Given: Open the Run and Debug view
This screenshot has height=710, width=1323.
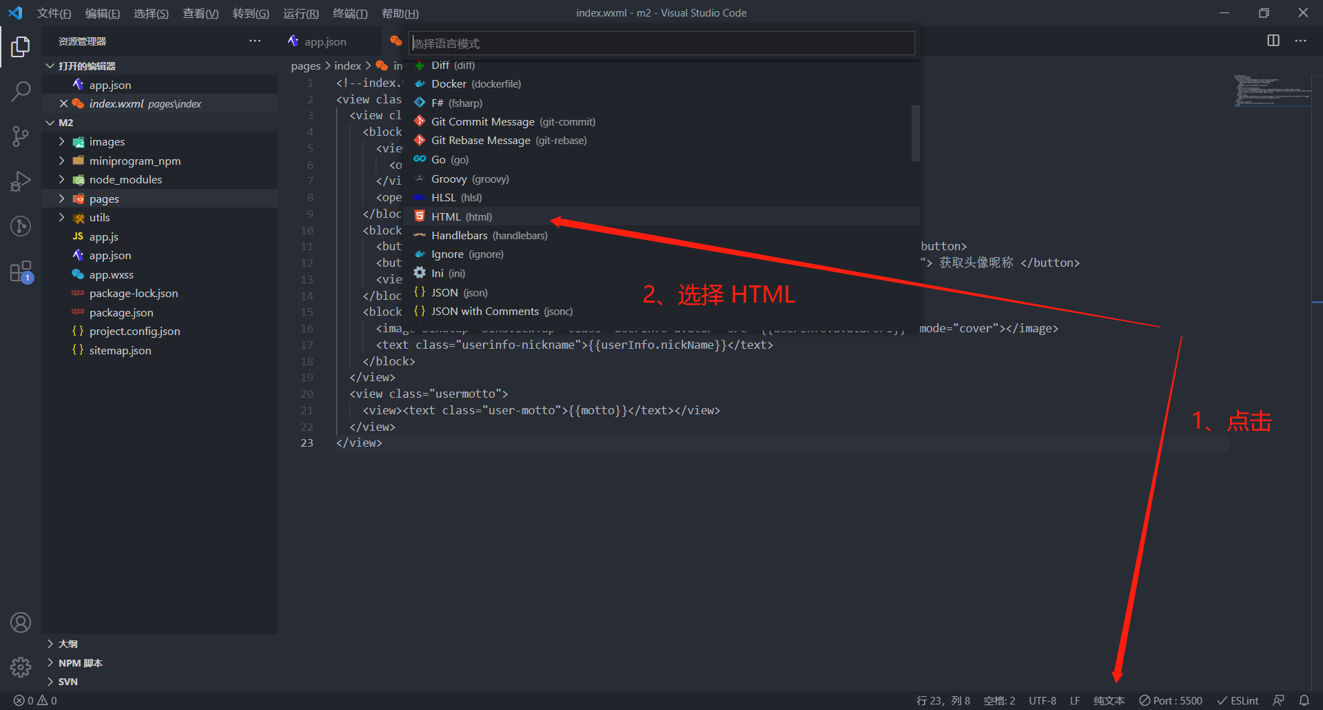Looking at the screenshot, I should coord(21,181).
